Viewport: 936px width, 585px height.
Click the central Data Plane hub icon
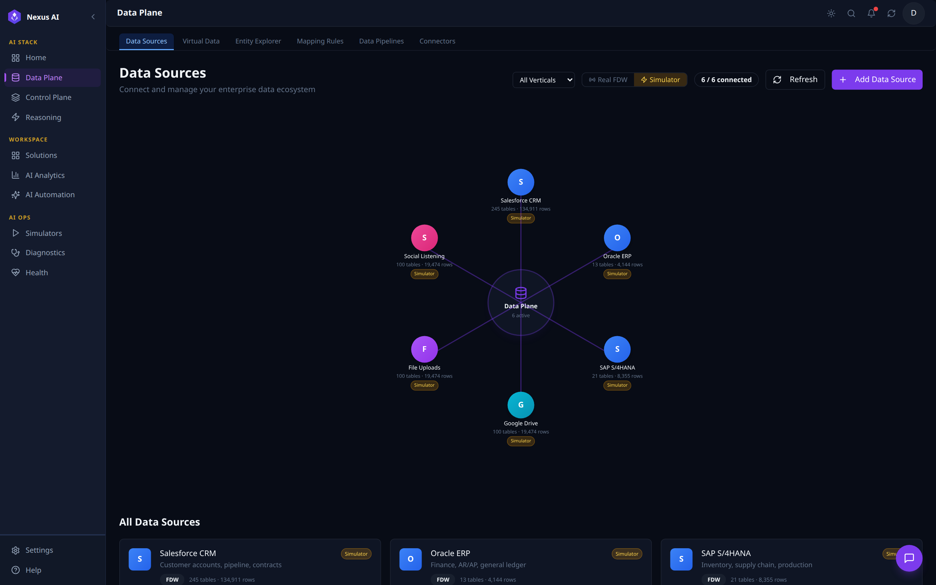click(x=521, y=293)
